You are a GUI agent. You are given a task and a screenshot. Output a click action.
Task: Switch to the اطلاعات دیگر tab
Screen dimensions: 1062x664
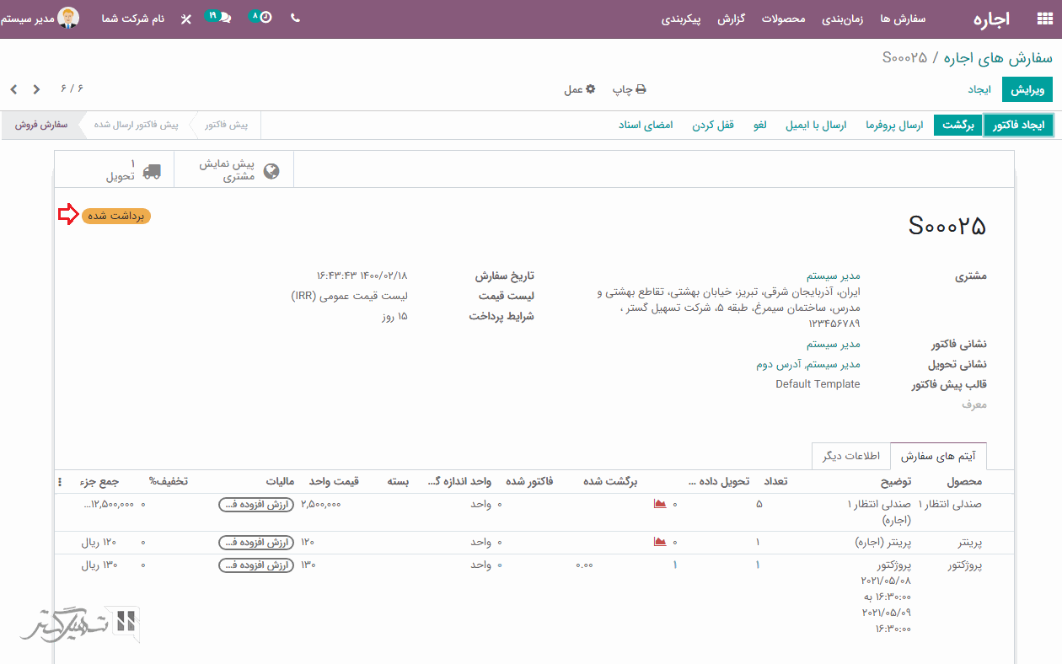[x=850, y=456]
